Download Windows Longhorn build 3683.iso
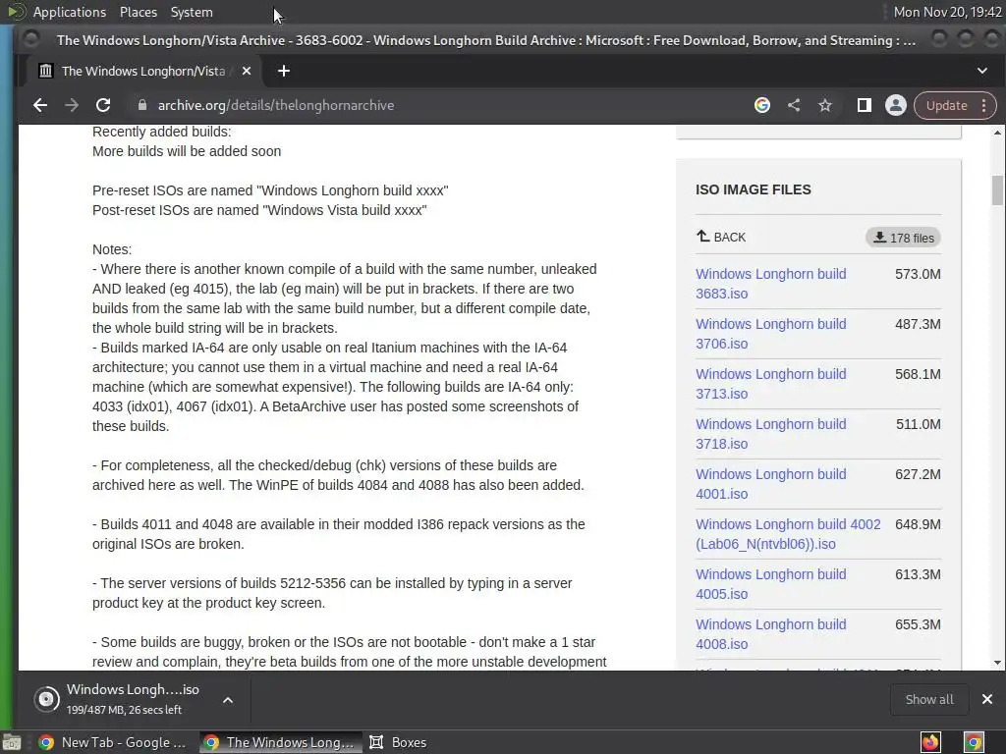The height and width of the screenshot is (754, 1006). [x=770, y=284]
